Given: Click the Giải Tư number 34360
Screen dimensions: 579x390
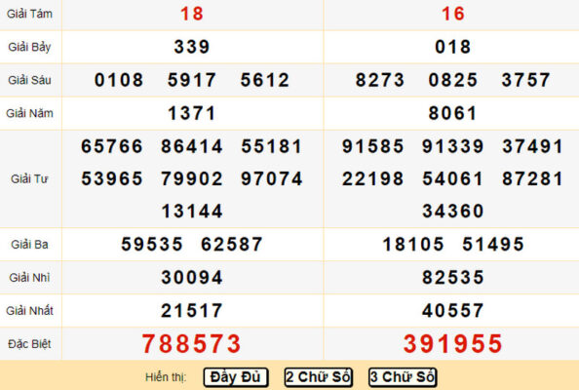Looking at the screenshot, I should [x=452, y=212].
